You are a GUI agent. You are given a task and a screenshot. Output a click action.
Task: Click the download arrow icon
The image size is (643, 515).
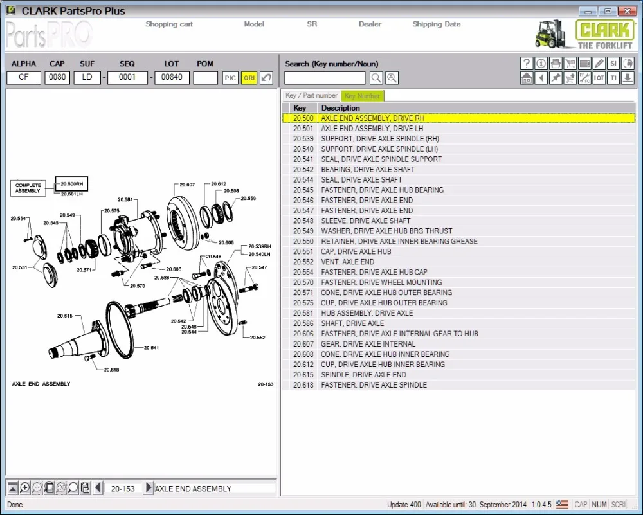point(628,78)
